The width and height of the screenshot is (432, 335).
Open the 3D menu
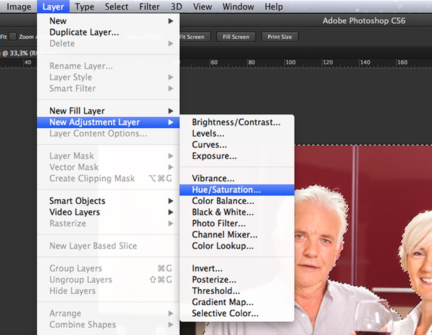coord(176,7)
